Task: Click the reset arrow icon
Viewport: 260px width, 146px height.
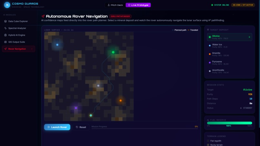Action: (77, 127)
